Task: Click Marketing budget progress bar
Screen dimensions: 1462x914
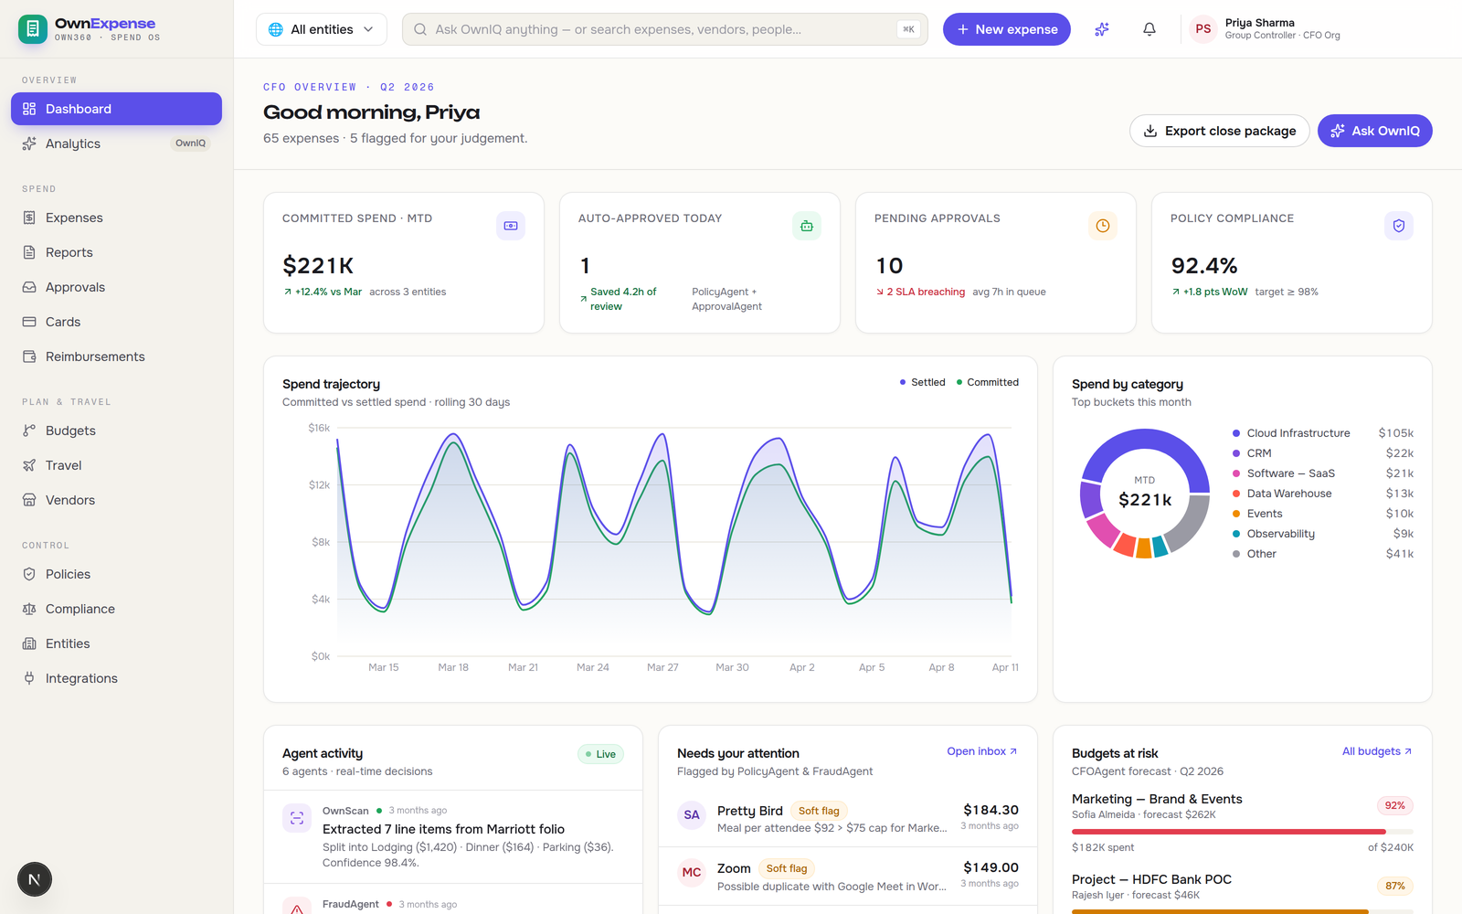Action: (x=1243, y=832)
